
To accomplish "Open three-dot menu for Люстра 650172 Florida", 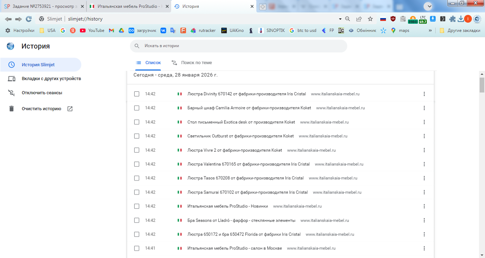I will click(x=424, y=234).
